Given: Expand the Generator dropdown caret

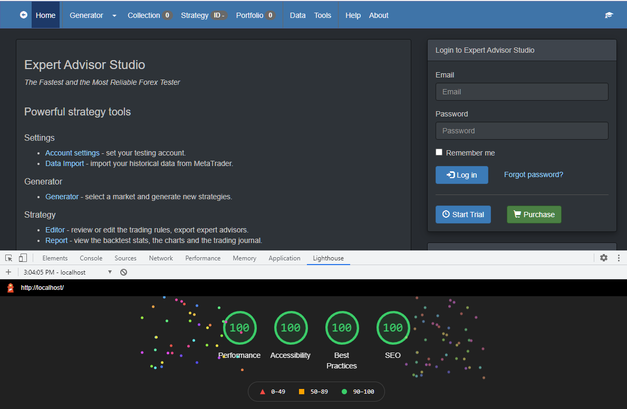Looking at the screenshot, I should [x=114, y=16].
